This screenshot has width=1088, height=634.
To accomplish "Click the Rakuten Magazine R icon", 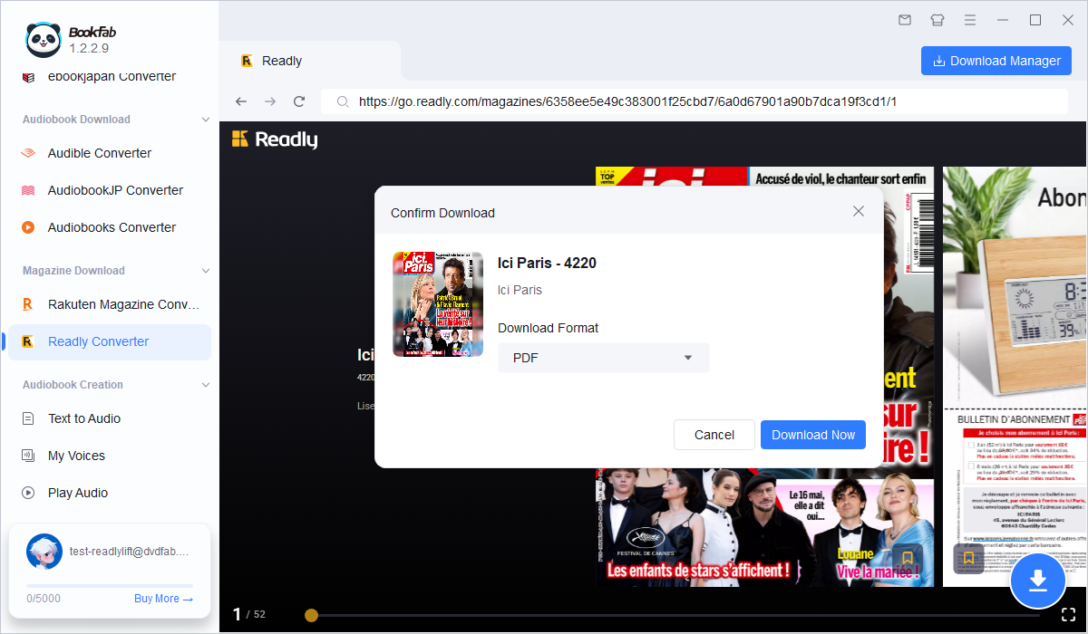I will [x=28, y=304].
